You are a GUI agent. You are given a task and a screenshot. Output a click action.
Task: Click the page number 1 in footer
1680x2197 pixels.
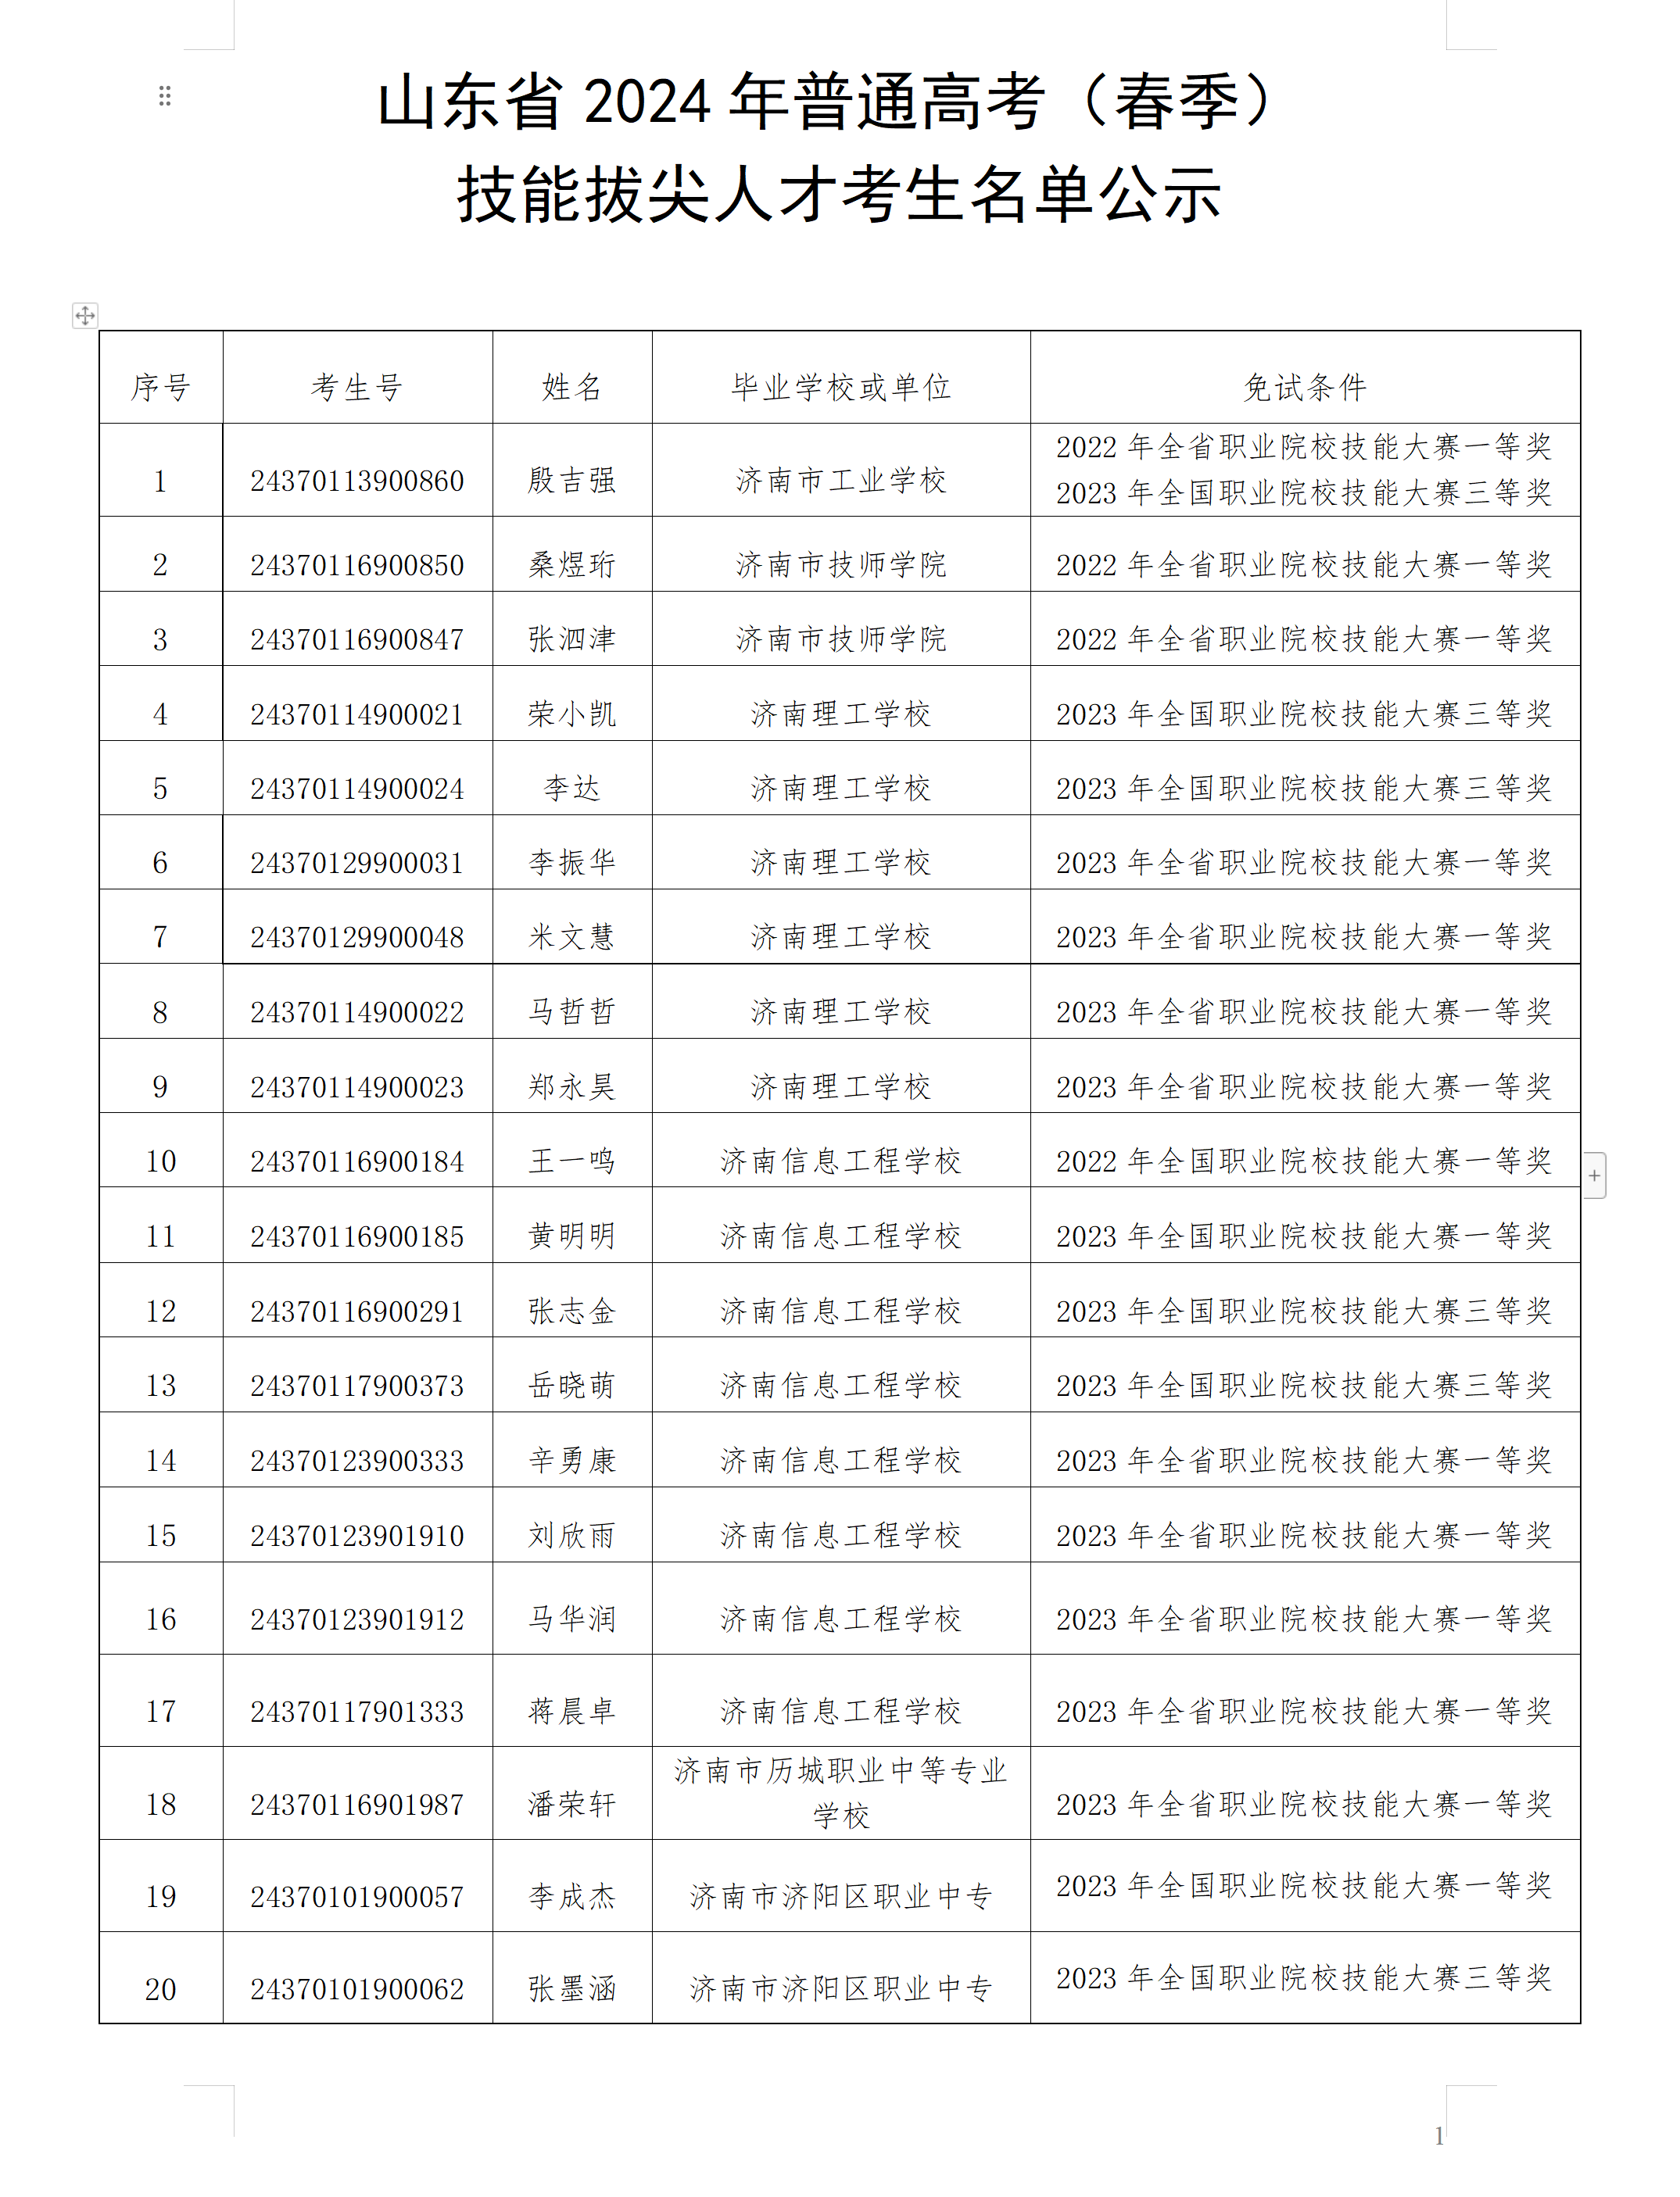pos(1439,2136)
